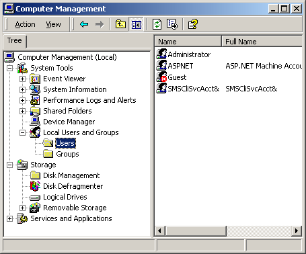
Task: Select the Disk Management label
Action: [x=71, y=175]
